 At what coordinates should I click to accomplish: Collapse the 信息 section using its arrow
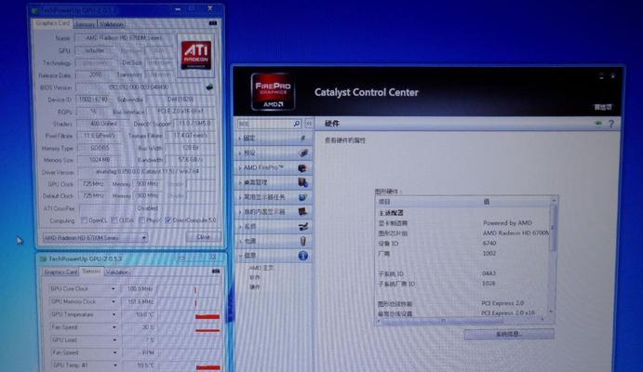240,256
